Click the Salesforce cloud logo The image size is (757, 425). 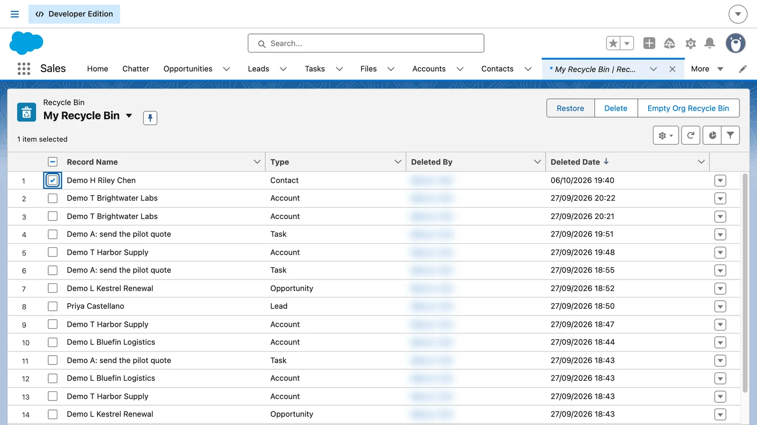pyautogui.click(x=26, y=43)
